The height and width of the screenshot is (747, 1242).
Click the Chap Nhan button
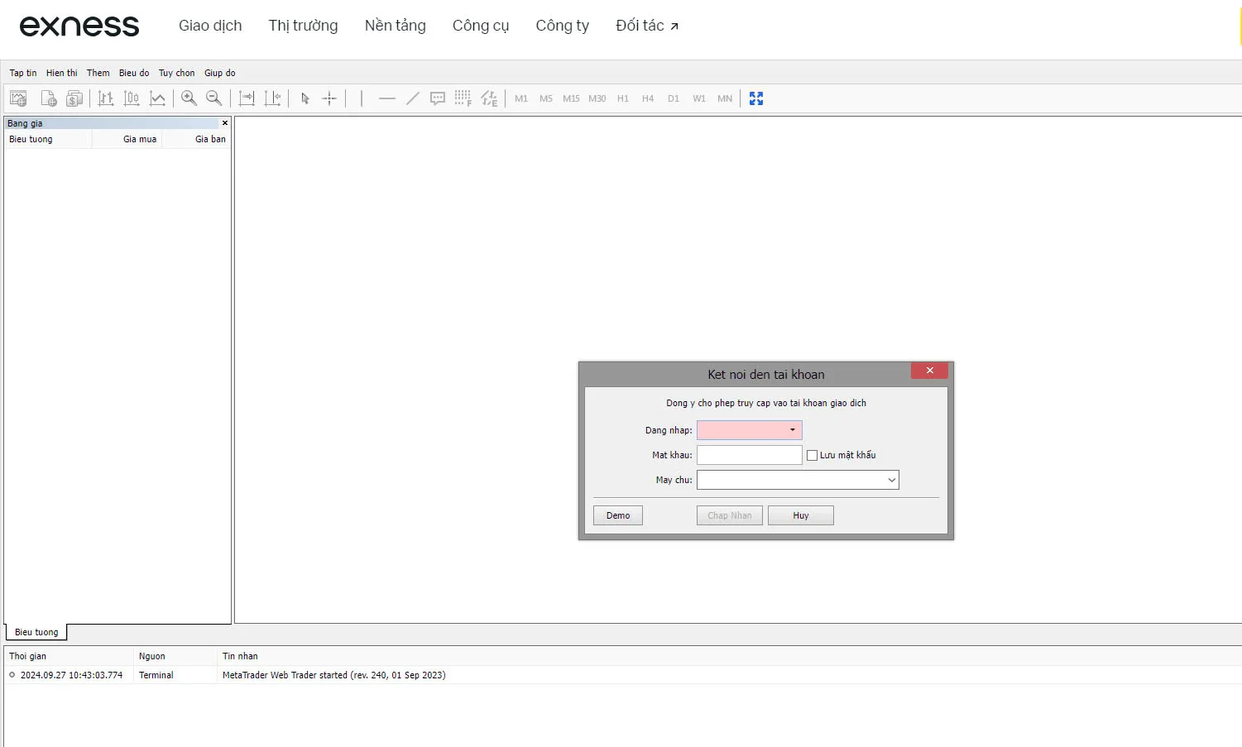click(730, 515)
